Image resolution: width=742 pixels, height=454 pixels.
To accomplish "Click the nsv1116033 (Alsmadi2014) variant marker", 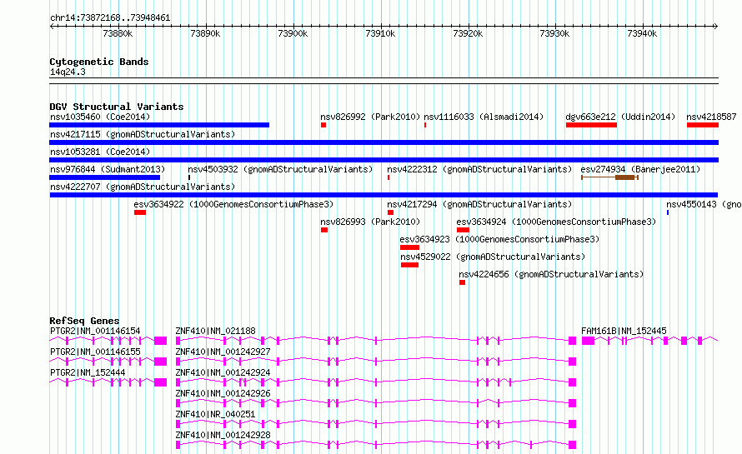I will [x=425, y=125].
